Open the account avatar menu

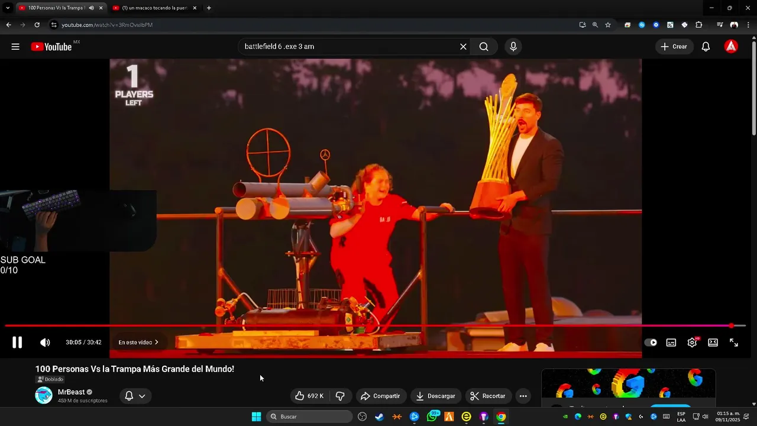pyautogui.click(x=731, y=47)
